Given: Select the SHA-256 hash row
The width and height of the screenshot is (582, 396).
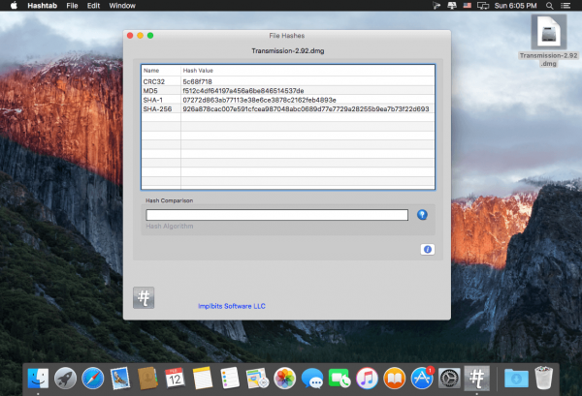Looking at the screenshot, I should tap(288, 108).
